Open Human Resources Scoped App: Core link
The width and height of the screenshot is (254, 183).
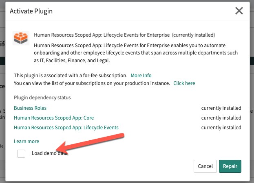coord(54,118)
